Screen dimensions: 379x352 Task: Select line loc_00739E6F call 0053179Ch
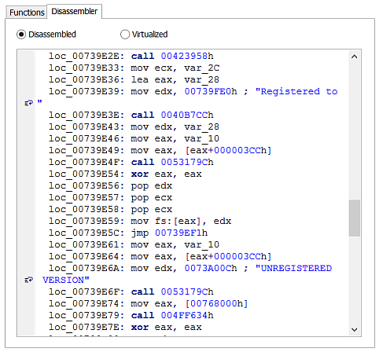[131, 291]
